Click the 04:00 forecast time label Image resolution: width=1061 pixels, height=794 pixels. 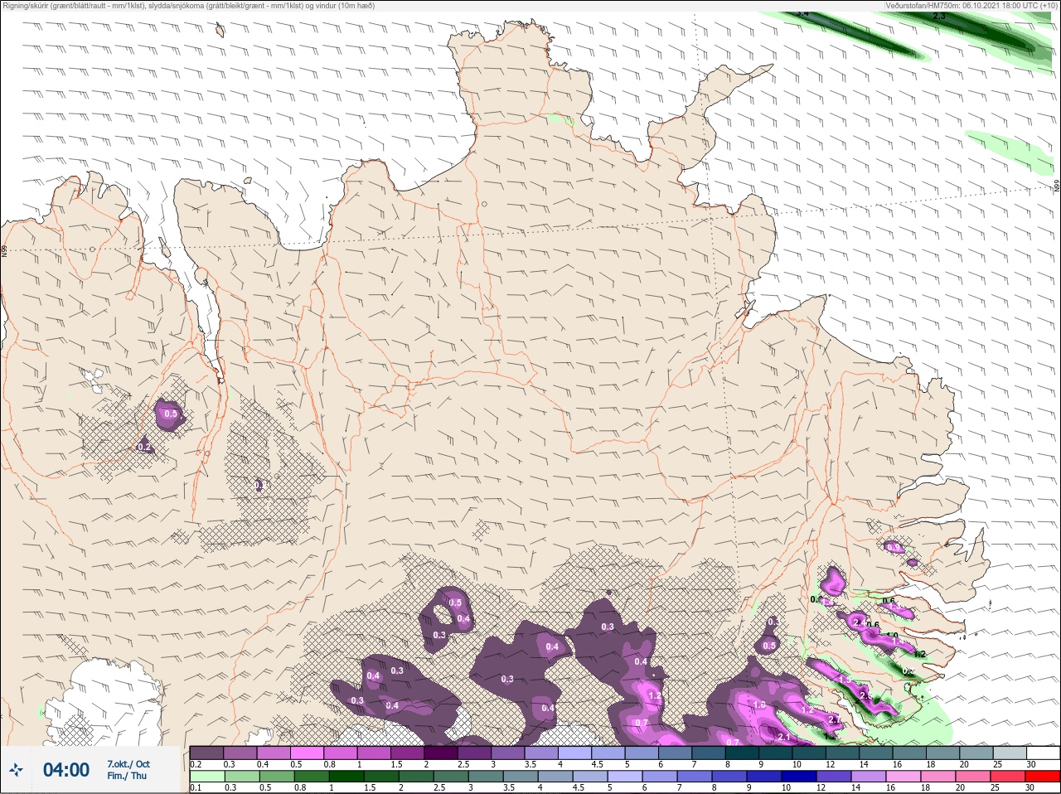coord(66,770)
